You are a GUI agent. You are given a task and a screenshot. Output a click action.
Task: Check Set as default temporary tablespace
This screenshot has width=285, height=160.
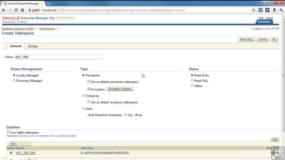[89, 102]
